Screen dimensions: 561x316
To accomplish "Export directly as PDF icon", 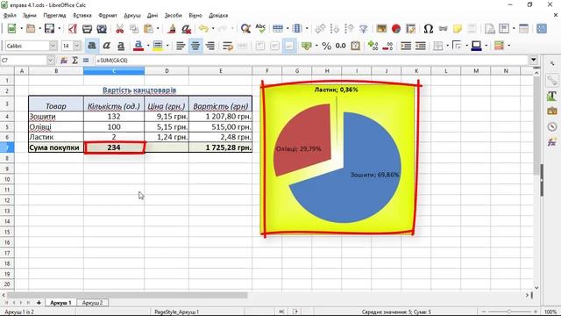I will click(x=73, y=29).
